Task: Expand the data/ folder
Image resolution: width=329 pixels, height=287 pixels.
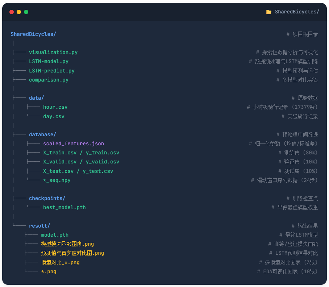Action: pyautogui.click(x=36, y=98)
